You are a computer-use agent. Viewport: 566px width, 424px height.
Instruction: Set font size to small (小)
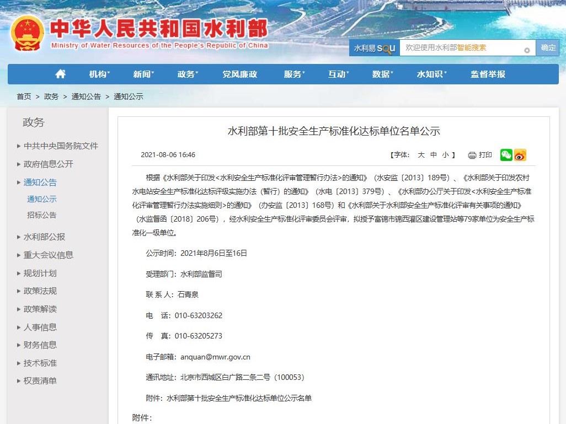pyautogui.click(x=445, y=155)
